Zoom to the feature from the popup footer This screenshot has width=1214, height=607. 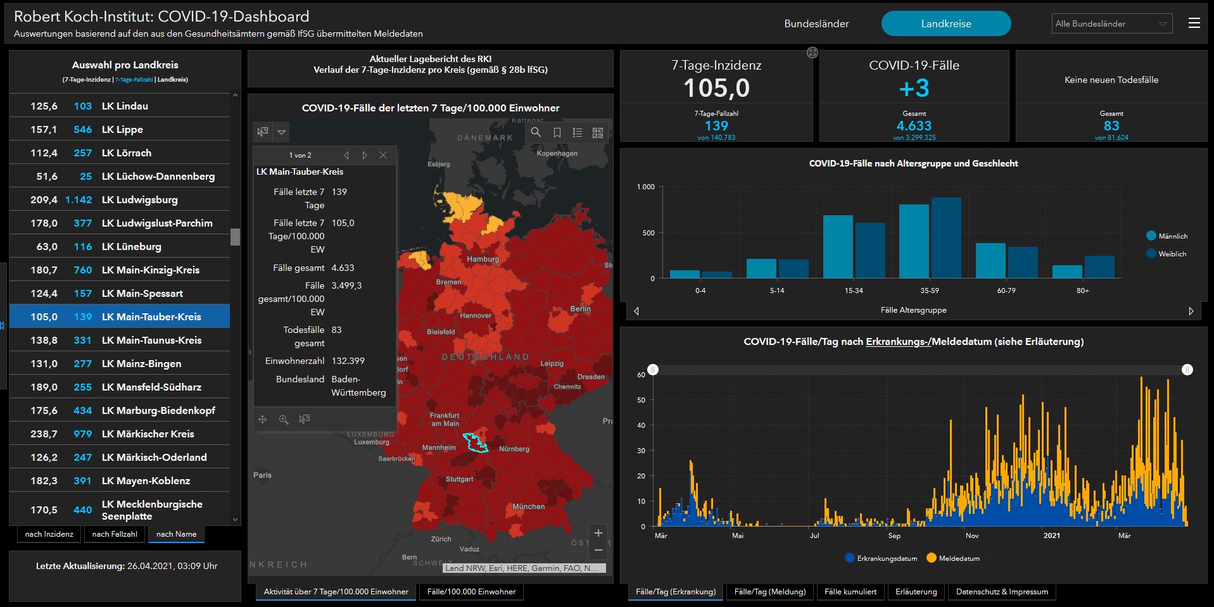point(284,420)
